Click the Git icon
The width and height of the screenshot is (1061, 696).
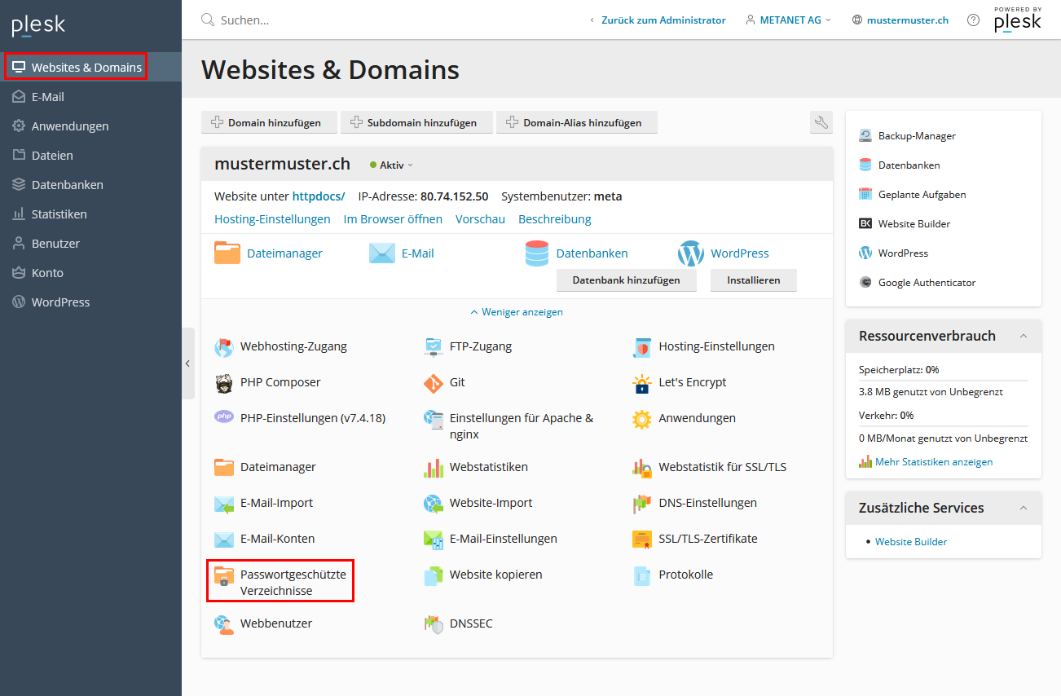point(434,383)
